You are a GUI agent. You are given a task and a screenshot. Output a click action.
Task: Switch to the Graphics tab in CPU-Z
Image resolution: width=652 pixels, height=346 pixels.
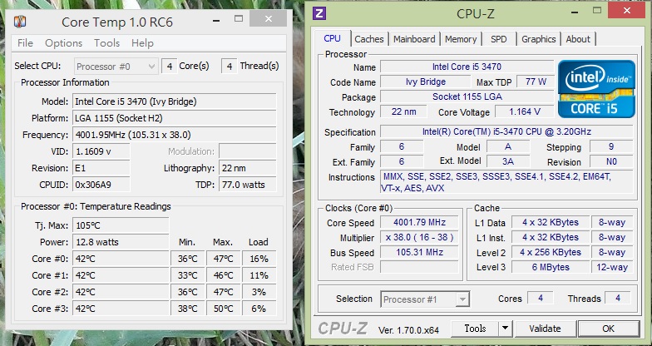pos(539,39)
